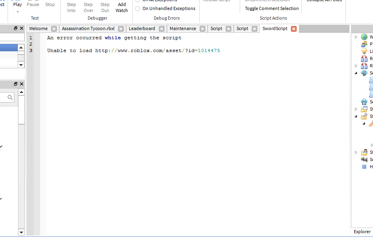Screen dimensions: 373x242
Task: Collapse the ServerScriptService node
Action: [356, 73]
